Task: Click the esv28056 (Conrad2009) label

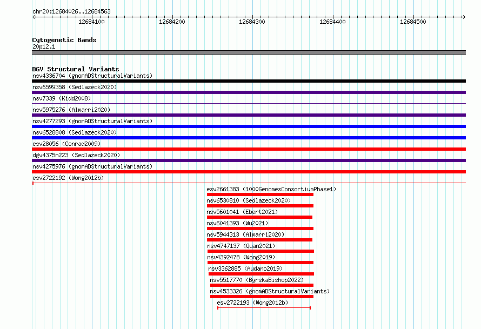Action: 66,144
